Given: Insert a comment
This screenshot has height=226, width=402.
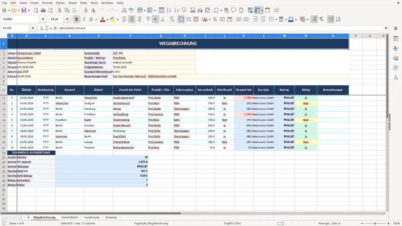Looking at the screenshot, I should tap(234, 10).
